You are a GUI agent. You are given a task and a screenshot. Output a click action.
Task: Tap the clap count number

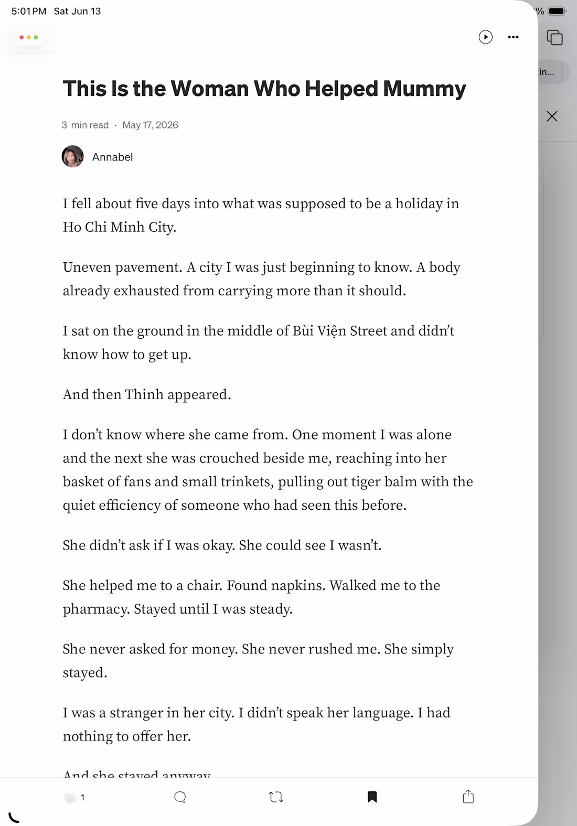(x=82, y=797)
